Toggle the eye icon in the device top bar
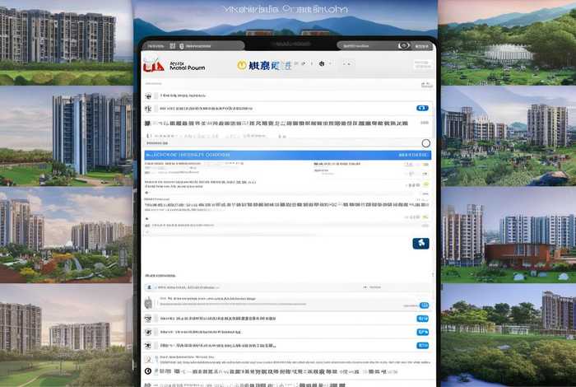Viewport: 576px width, 387px height. coord(403,46)
